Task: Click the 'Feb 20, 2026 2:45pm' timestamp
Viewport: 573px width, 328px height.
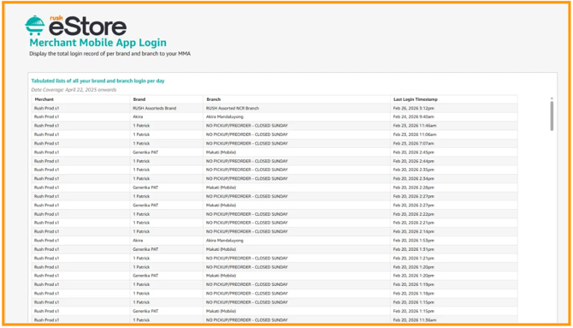Action: (414, 152)
